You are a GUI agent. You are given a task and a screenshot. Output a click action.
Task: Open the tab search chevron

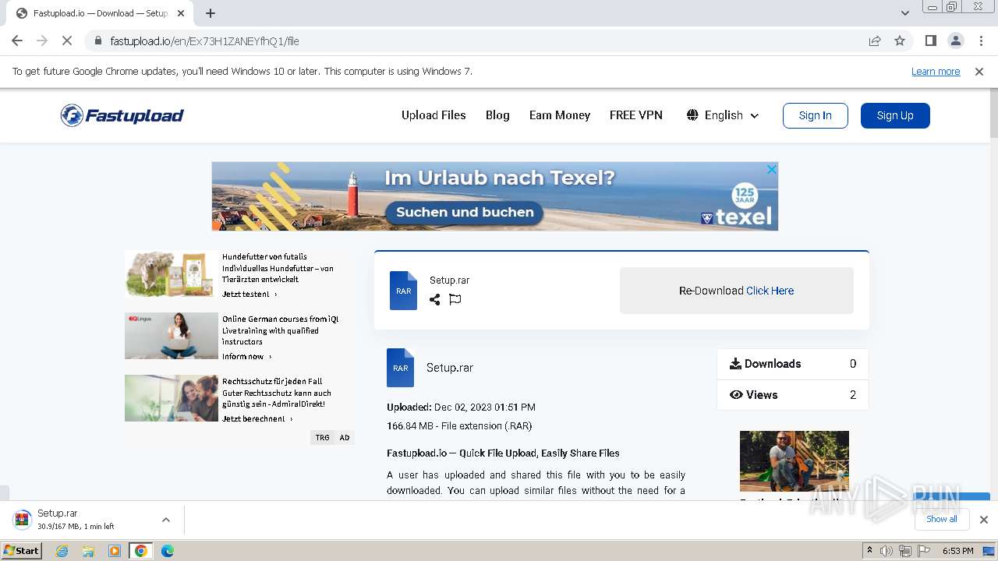tap(905, 13)
